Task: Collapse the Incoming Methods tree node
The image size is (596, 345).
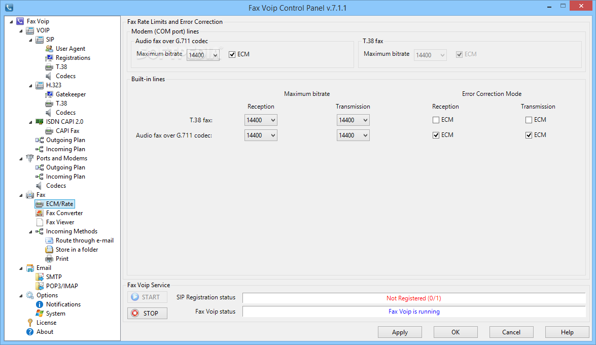Action: point(31,232)
